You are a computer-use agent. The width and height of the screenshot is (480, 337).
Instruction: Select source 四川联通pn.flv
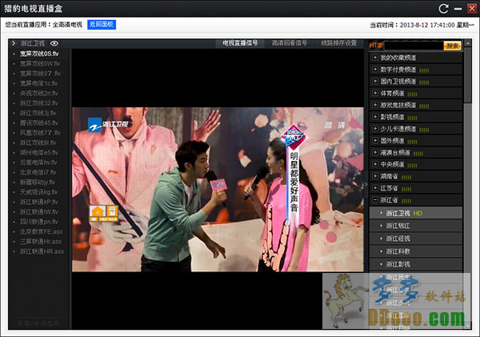(x=39, y=222)
